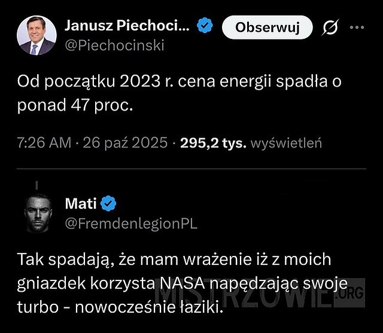Click Janusz Piechociński's blue verified badge
The image size is (383, 333).
[x=205, y=27]
